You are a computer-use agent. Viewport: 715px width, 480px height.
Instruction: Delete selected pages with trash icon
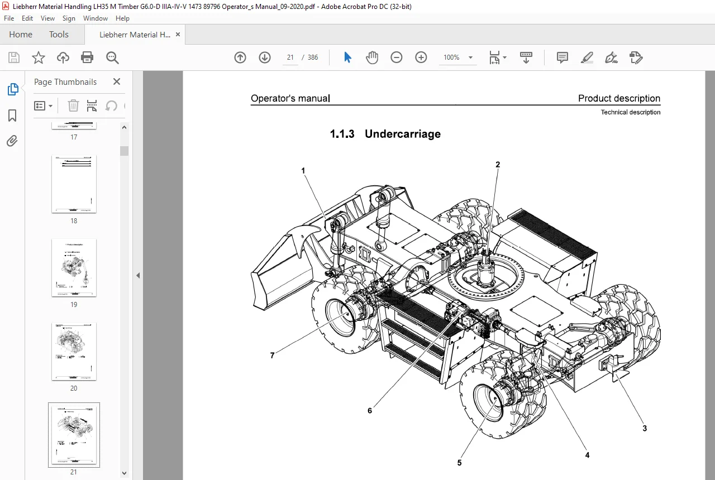click(x=73, y=105)
